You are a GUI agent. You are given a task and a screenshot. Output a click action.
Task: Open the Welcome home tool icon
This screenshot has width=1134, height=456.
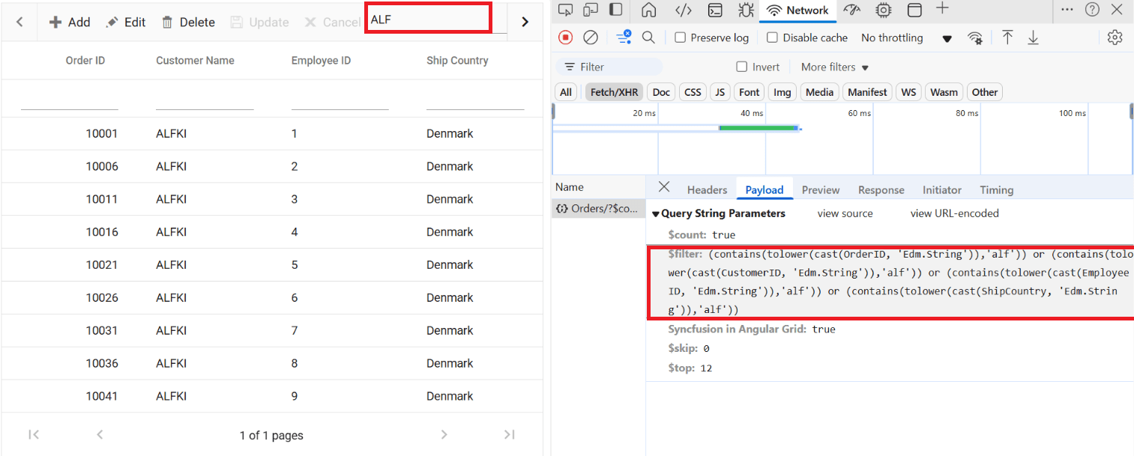pos(649,10)
